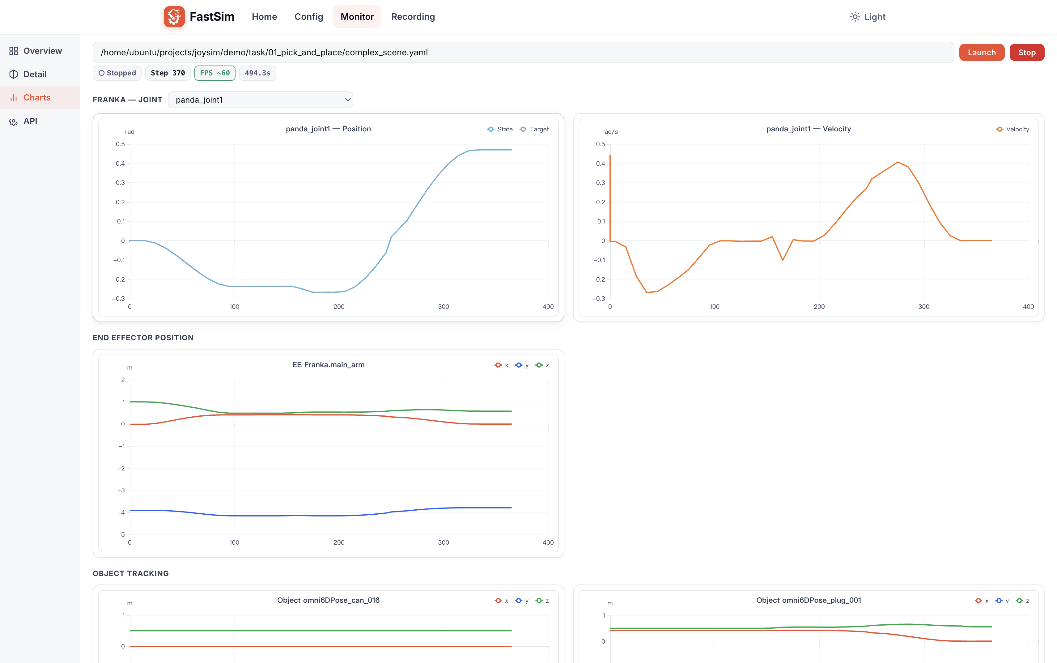Click the OBJECT TRACKING heading
1057x663 pixels.
131,574
